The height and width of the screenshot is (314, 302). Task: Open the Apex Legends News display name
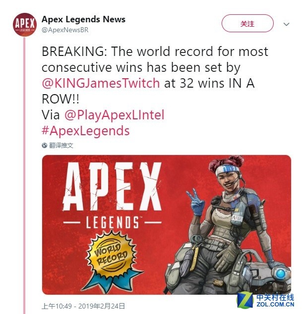[83, 19]
